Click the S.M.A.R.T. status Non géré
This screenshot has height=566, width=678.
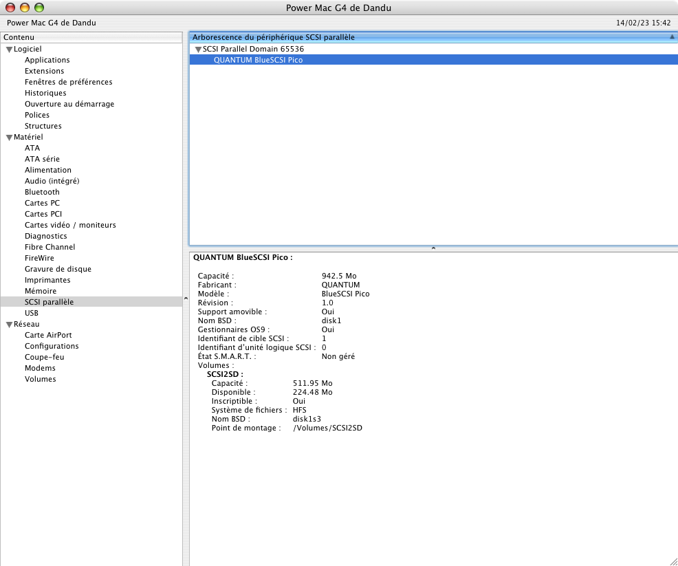[x=338, y=357]
